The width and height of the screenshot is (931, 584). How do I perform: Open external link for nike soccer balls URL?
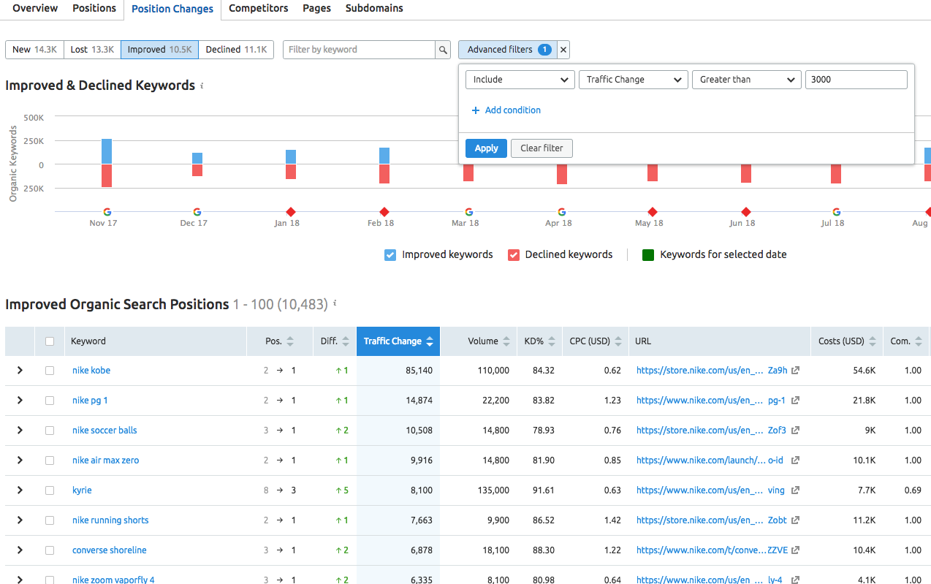(796, 431)
